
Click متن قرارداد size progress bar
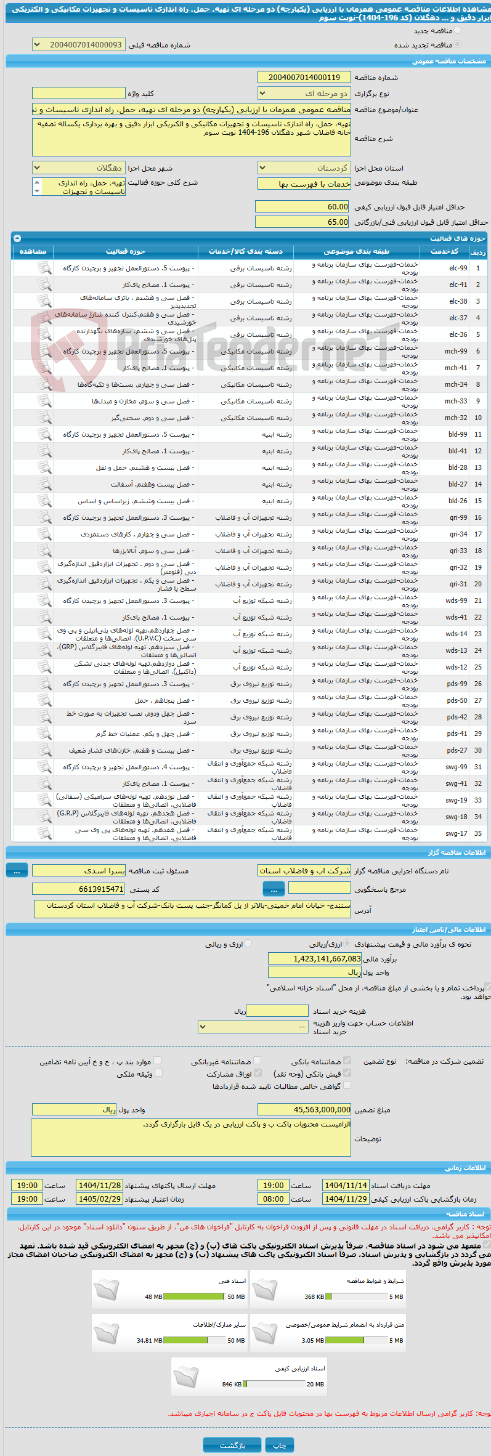356,1340
